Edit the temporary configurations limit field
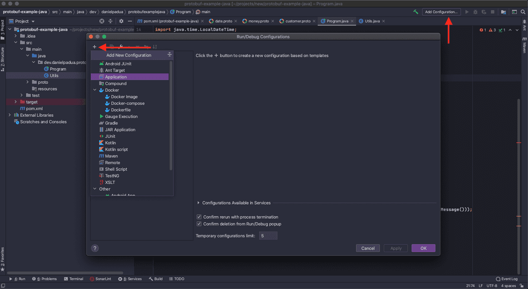 point(268,235)
